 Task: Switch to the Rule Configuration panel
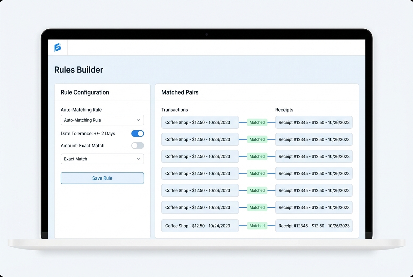coord(85,92)
